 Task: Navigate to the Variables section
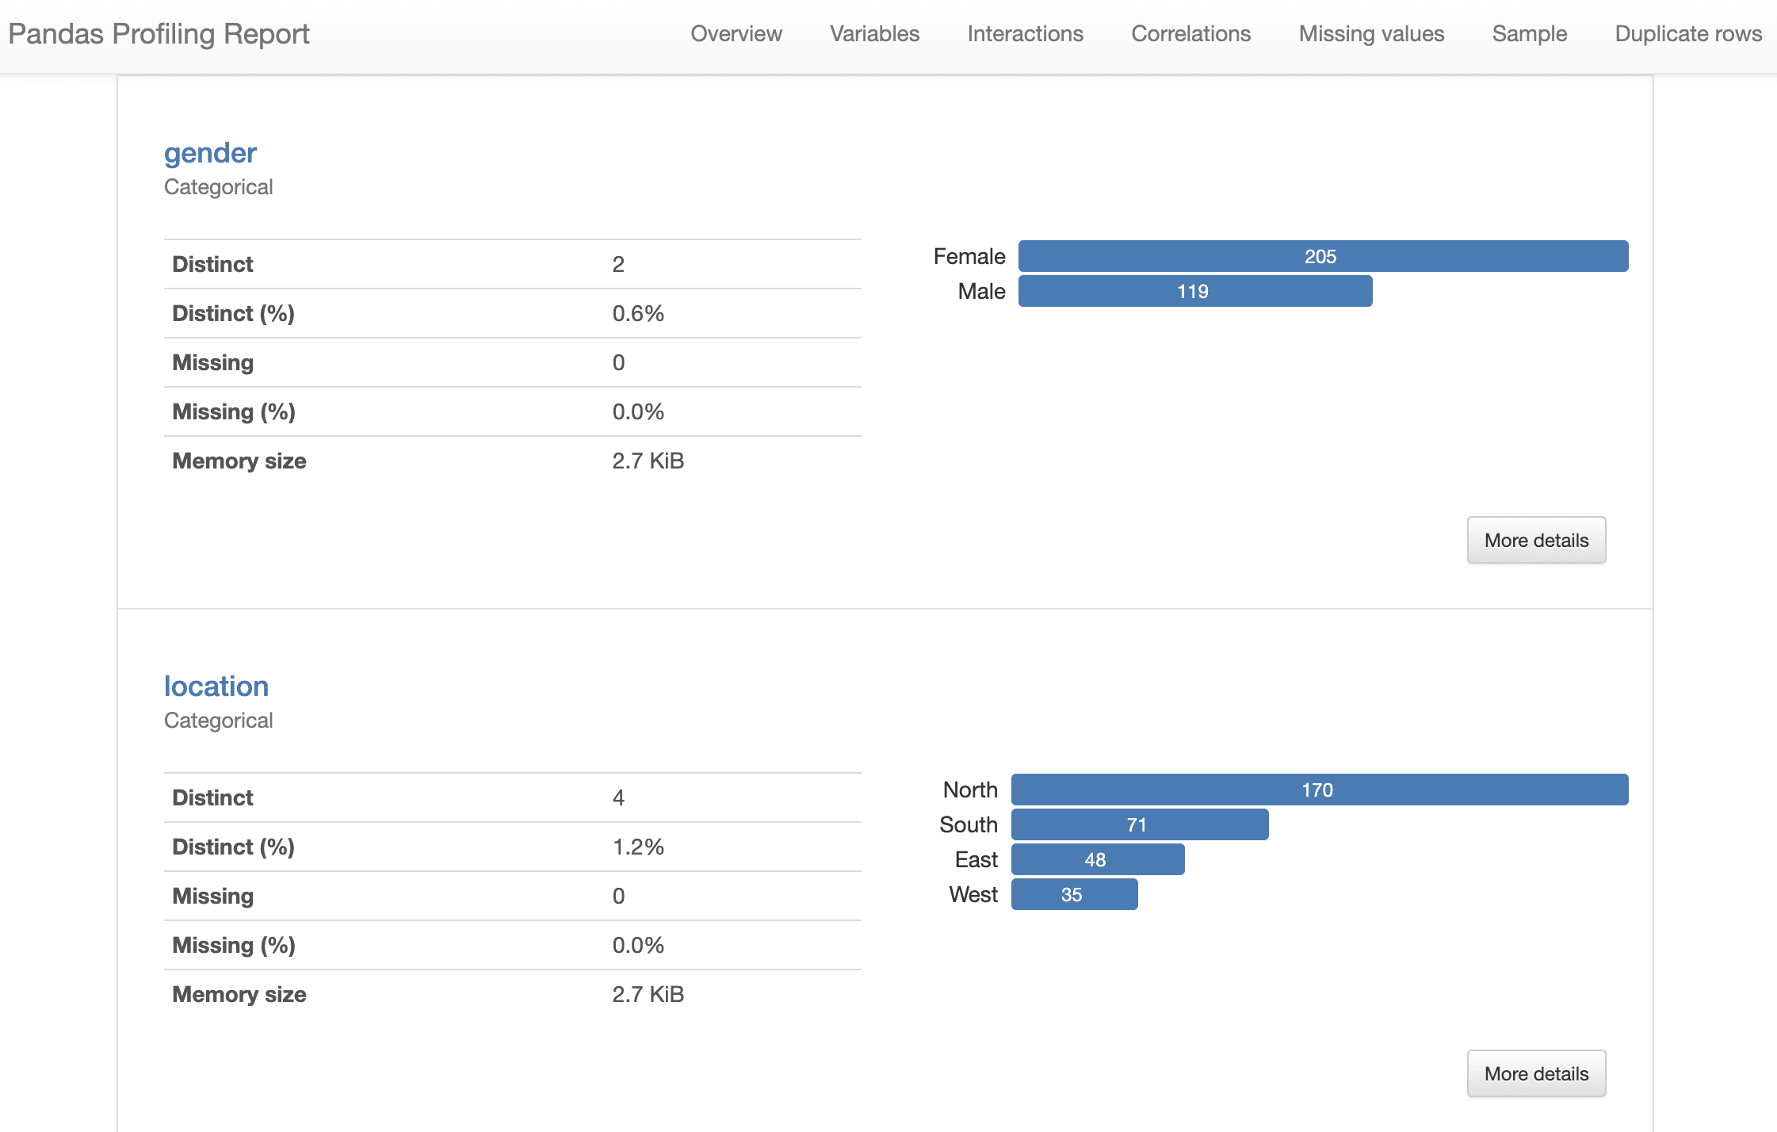pyautogui.click(x=874, y=34)
